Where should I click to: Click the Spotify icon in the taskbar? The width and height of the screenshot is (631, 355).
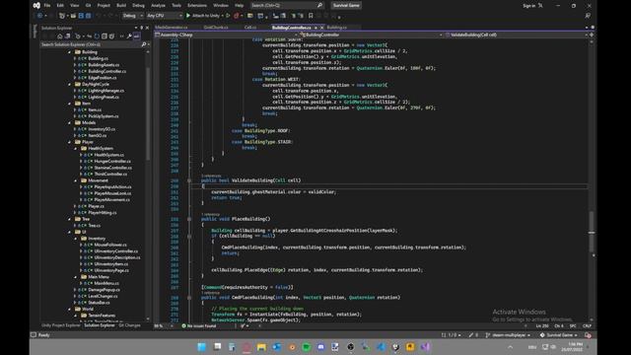coord(307,347)
